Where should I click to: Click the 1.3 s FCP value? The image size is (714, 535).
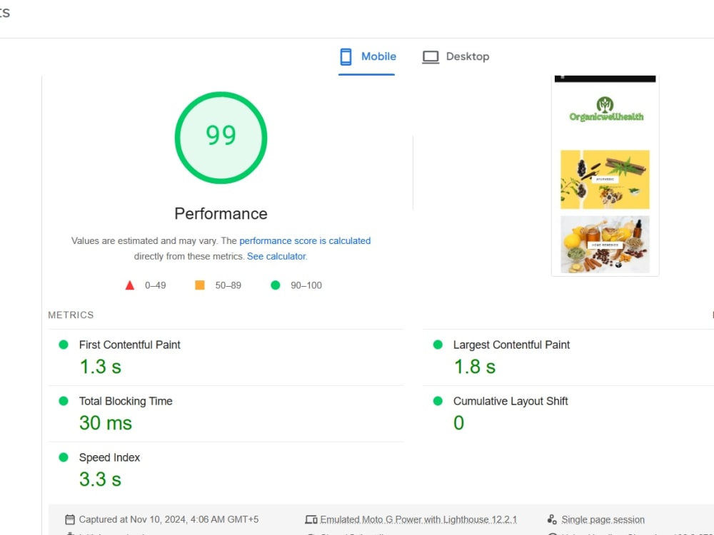point(101,367)
